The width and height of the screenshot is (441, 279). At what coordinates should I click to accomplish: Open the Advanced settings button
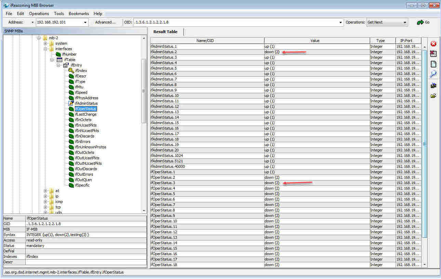105,22
